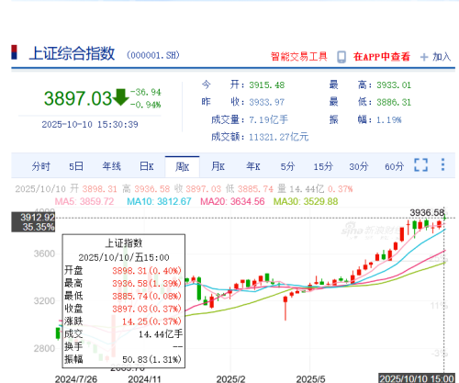The height and width of the screenshot is (383, 459).
Task: Click the 上证综合指数 title
Action: tap(72, 53)
